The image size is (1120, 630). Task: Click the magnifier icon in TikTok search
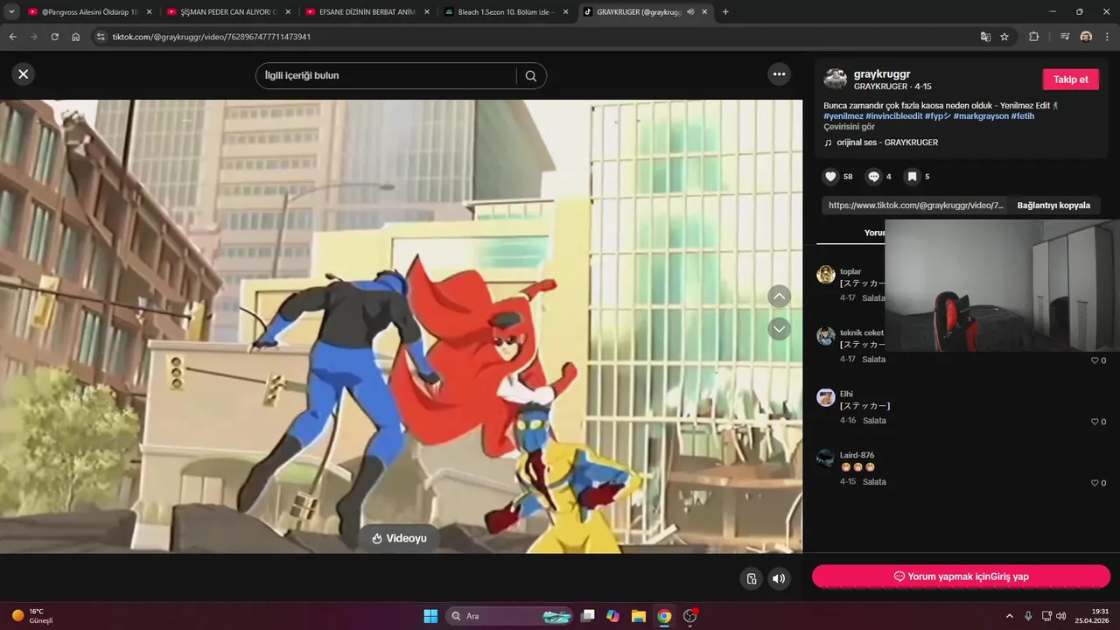pyautogui.click(x=531, y=75)
